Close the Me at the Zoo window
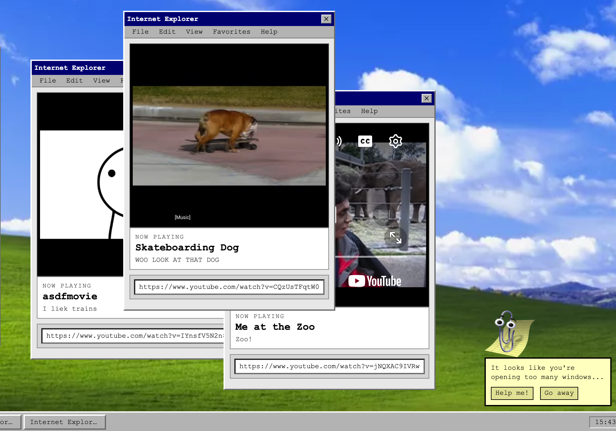The width and height of the screenshot is (616, 431). [x=426, y=98]
